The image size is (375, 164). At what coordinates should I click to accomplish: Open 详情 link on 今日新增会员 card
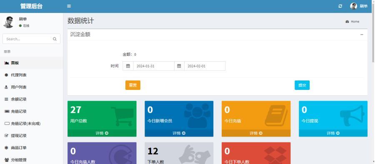(x=179, y=133)
